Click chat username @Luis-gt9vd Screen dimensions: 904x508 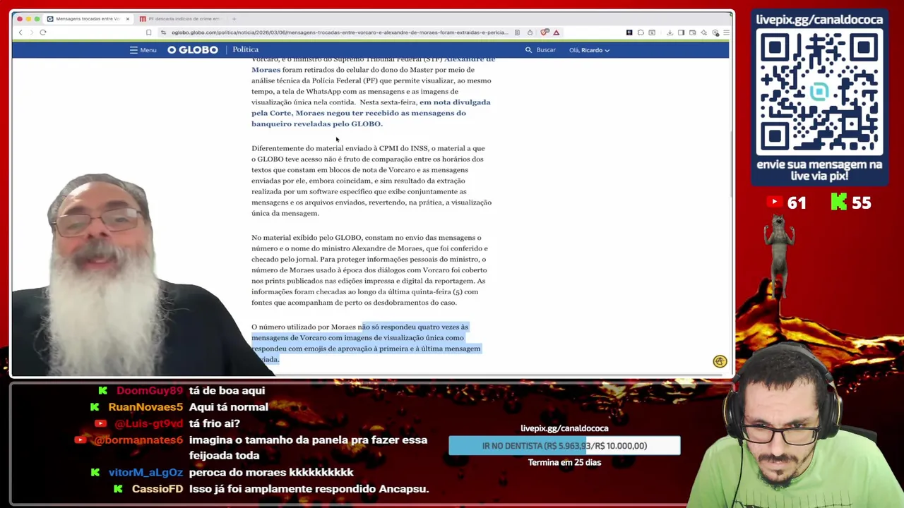[148, 423]
